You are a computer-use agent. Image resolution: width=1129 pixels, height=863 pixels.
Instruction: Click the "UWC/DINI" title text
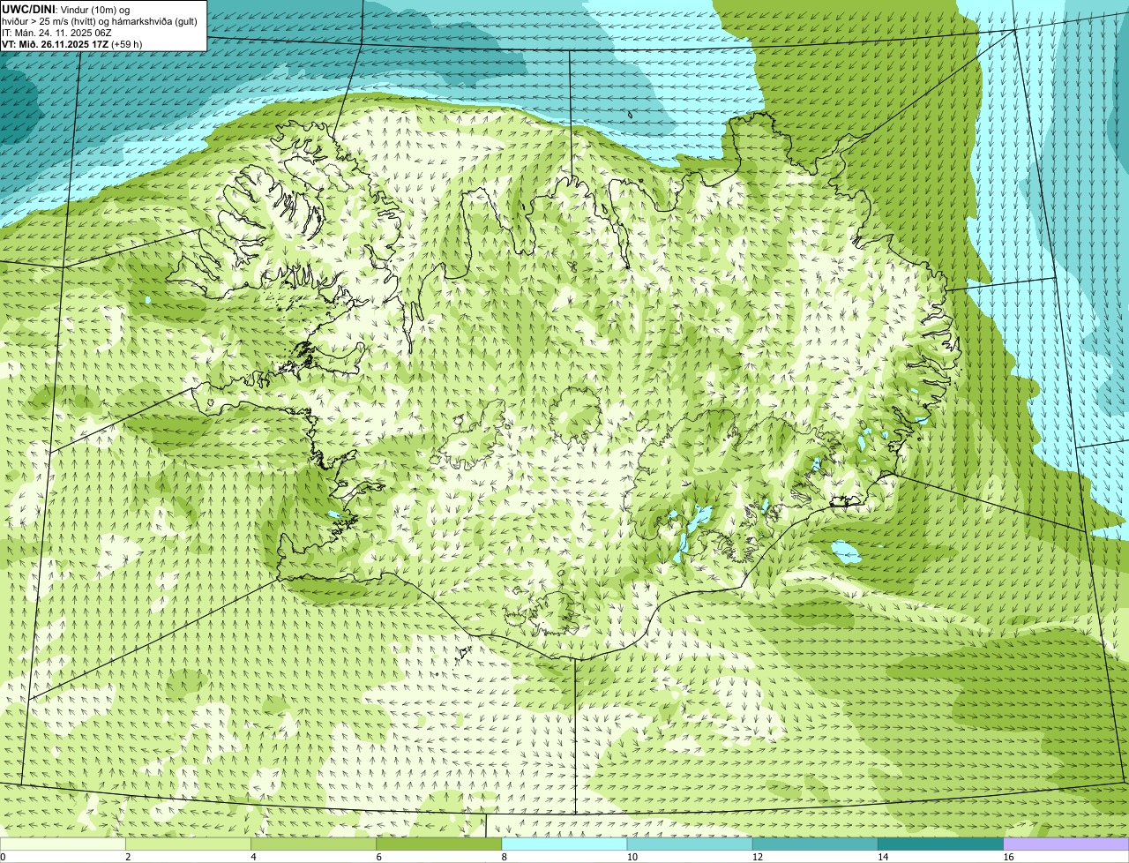(x=28, y=9)
